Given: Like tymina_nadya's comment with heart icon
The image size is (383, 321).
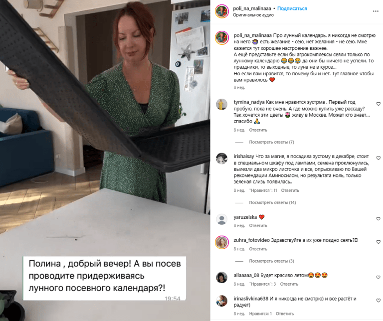Looking at the screenshot, I should click(x=379, y=104).
